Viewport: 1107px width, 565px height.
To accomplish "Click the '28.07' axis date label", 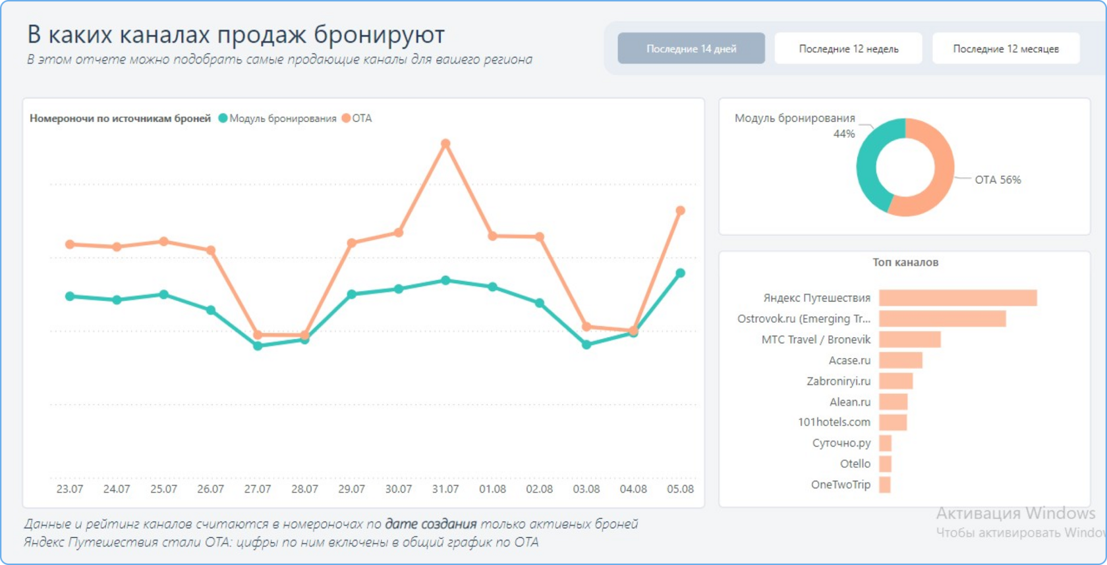I will [304, 489].
